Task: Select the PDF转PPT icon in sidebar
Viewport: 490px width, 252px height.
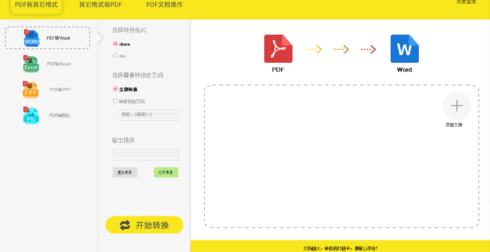Action: (x=30, y=90)
